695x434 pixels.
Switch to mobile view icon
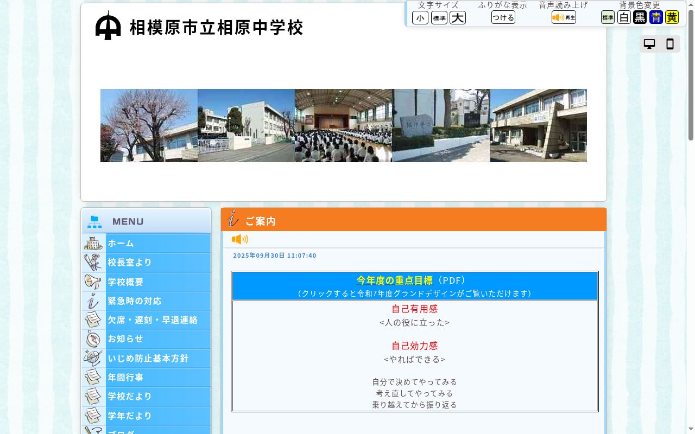point(670,44)
